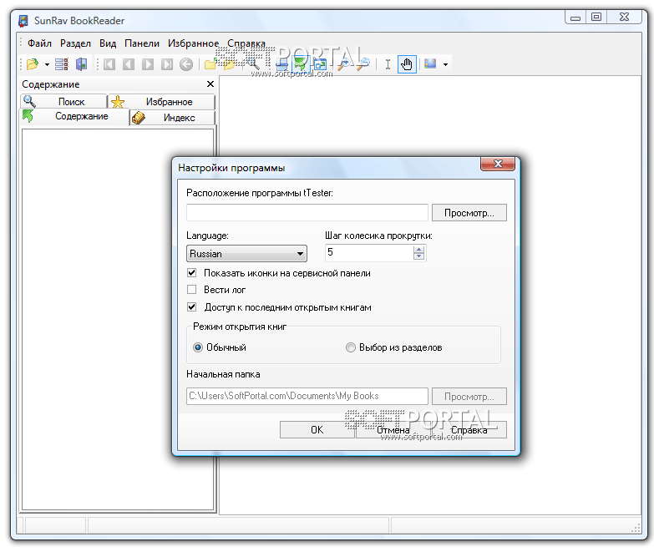Switch to the Индекс tab
The image size is (654, 552).
pos(173,118)
